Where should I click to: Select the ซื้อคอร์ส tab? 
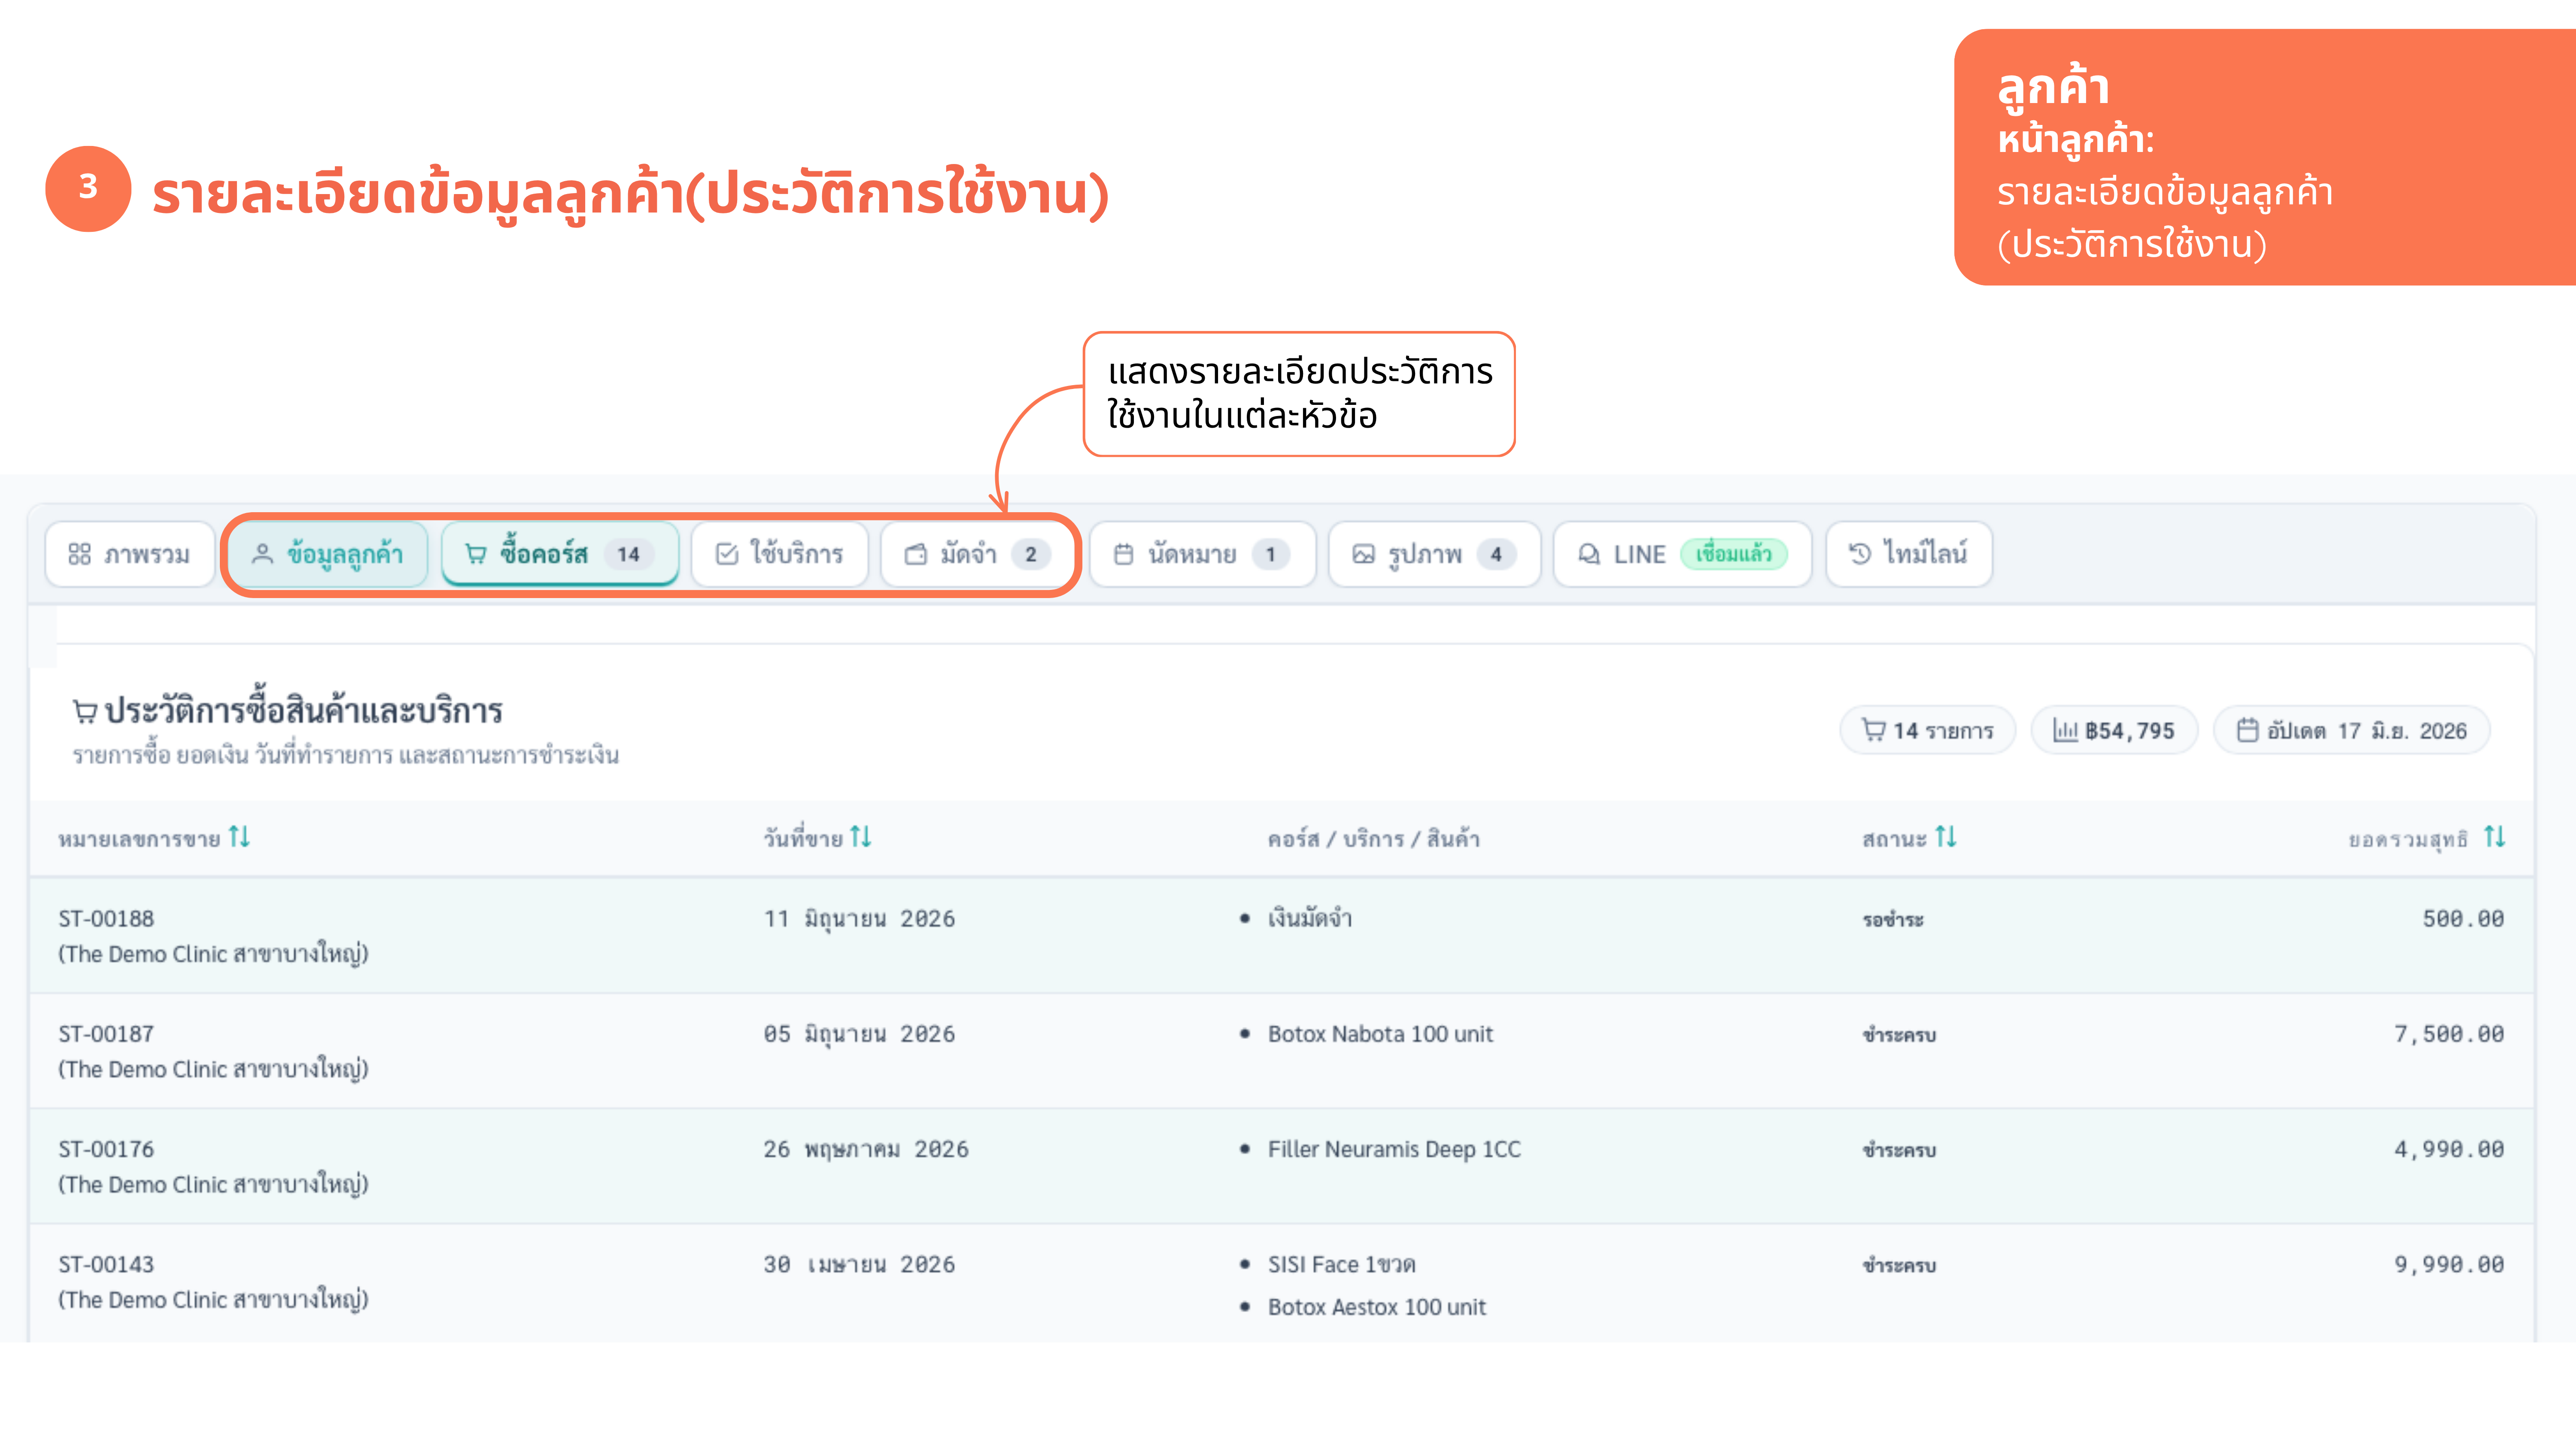point(560,554)
